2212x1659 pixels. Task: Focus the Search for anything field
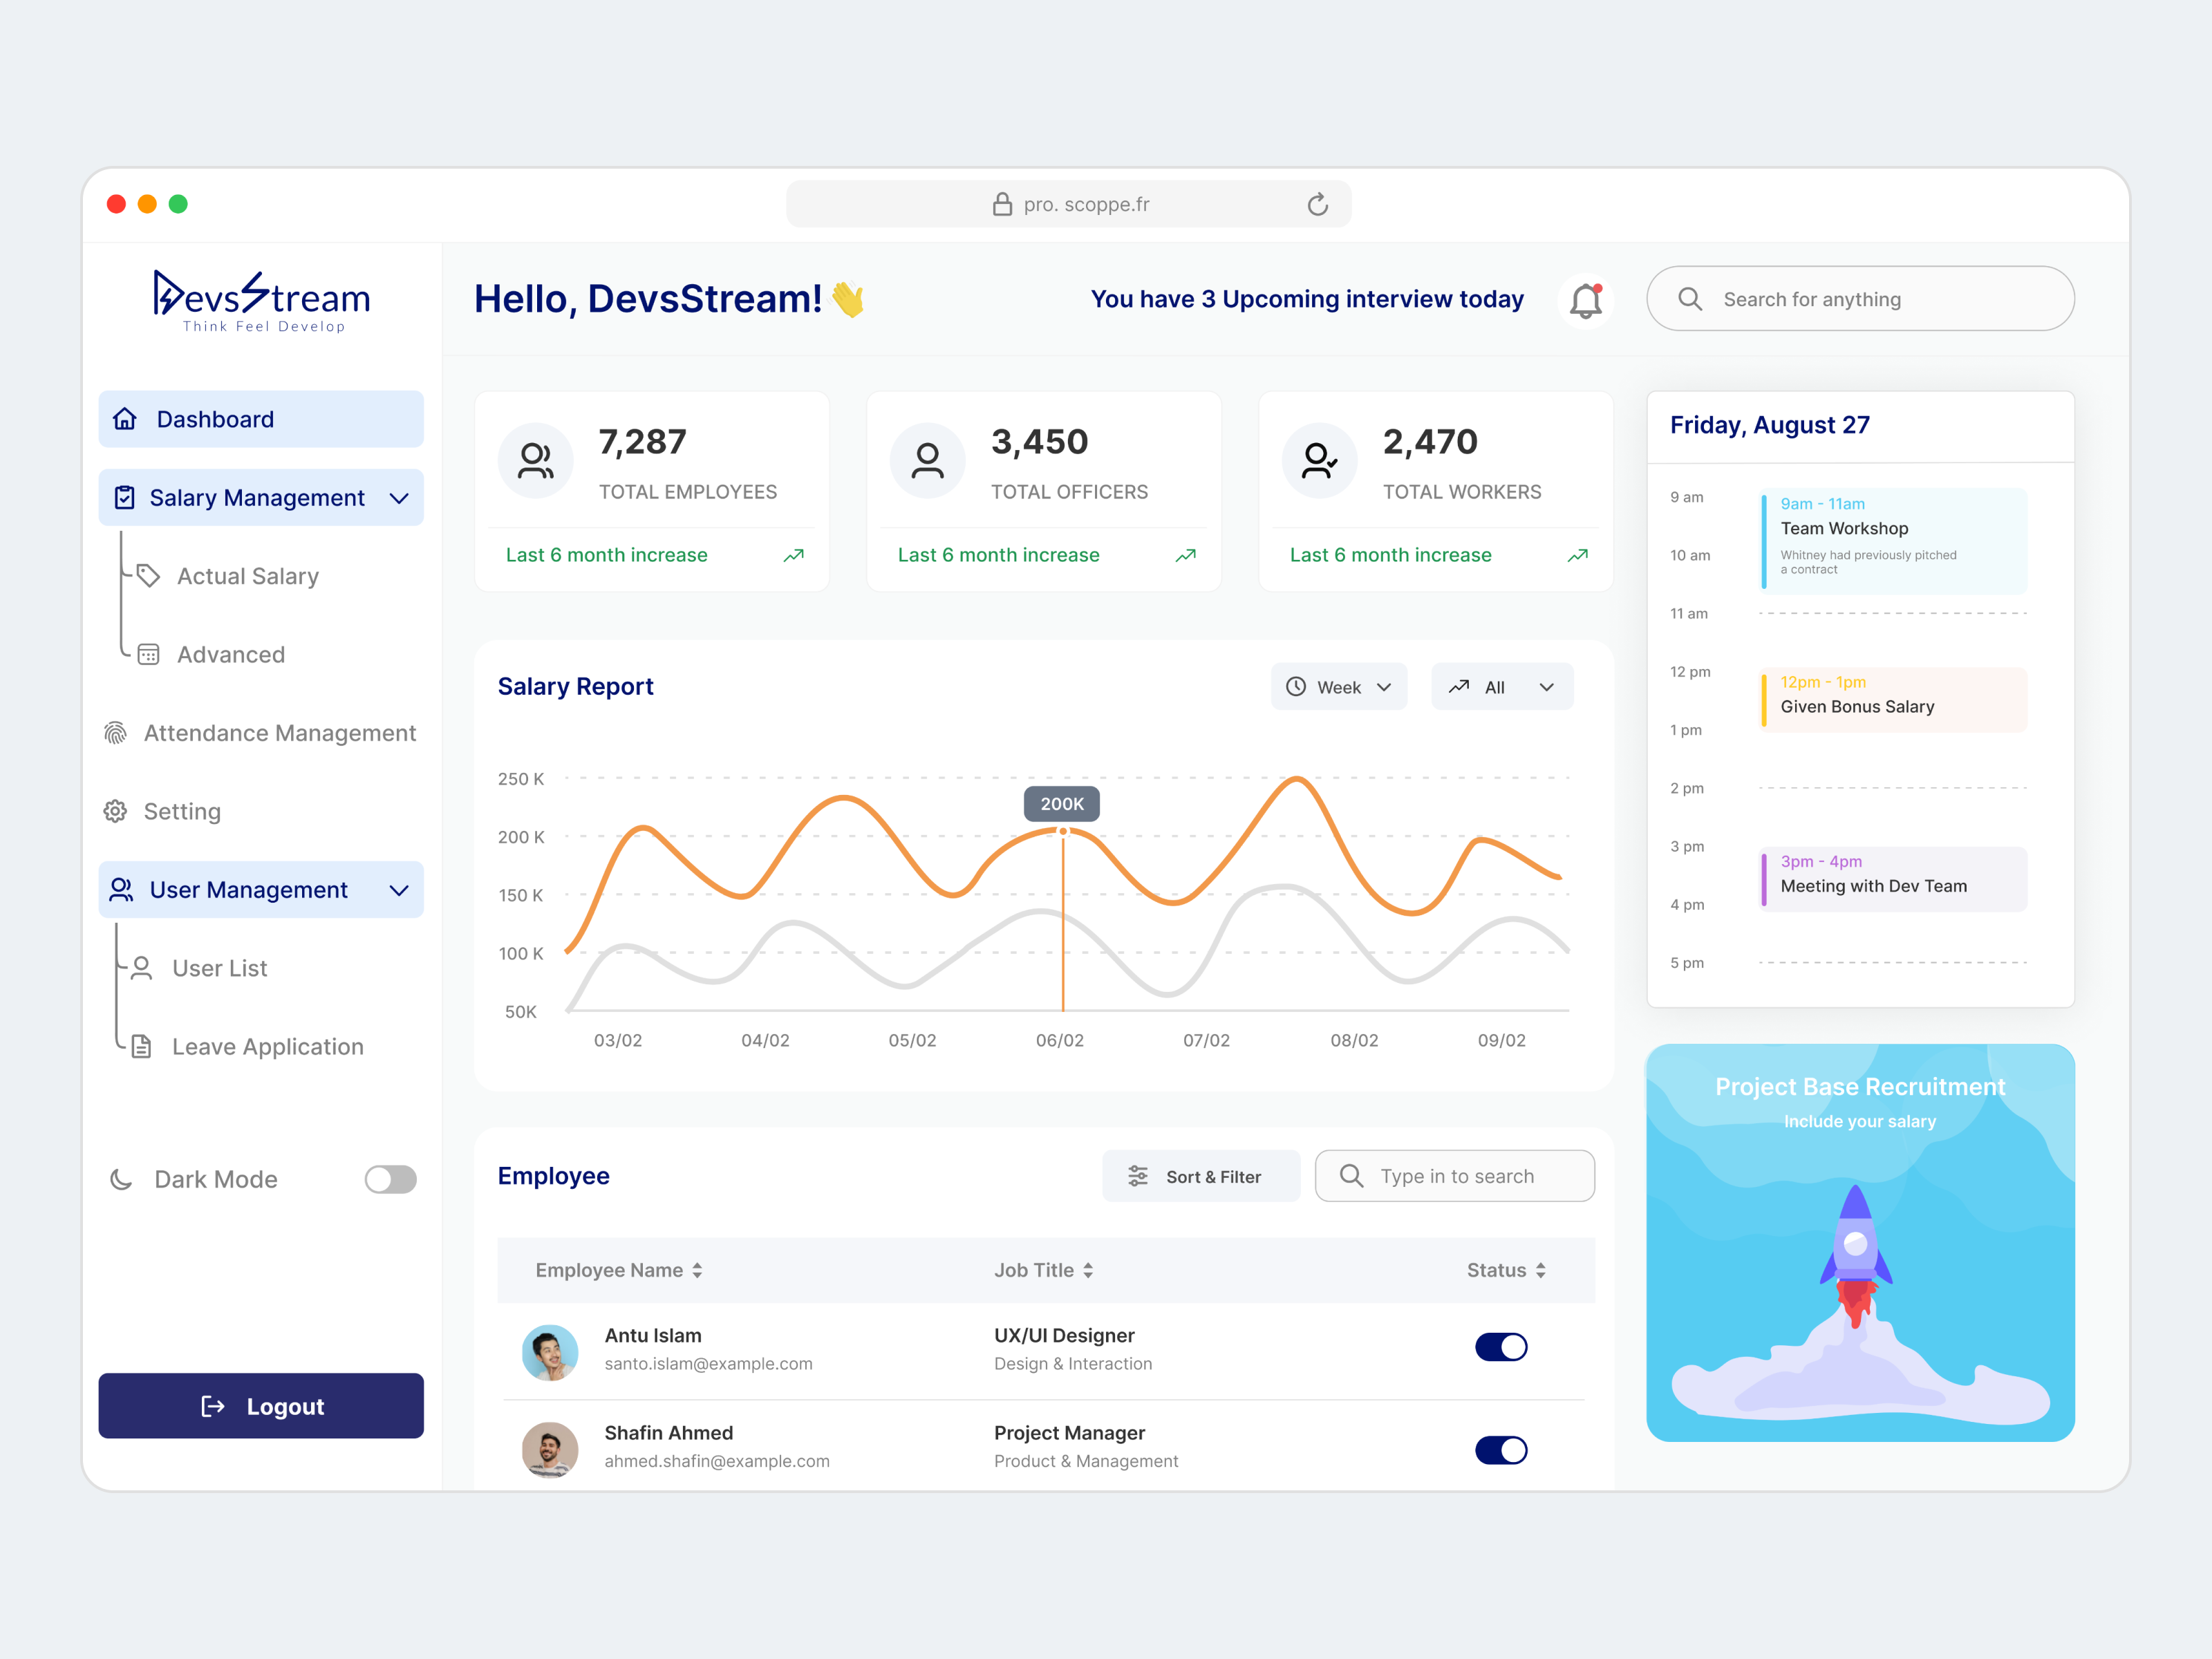coord(1860,299)
